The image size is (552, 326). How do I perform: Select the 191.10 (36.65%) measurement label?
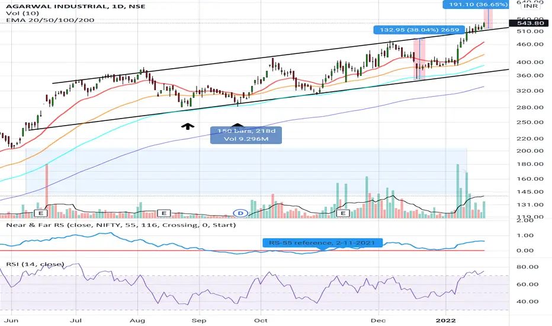(x=476, y=5)
